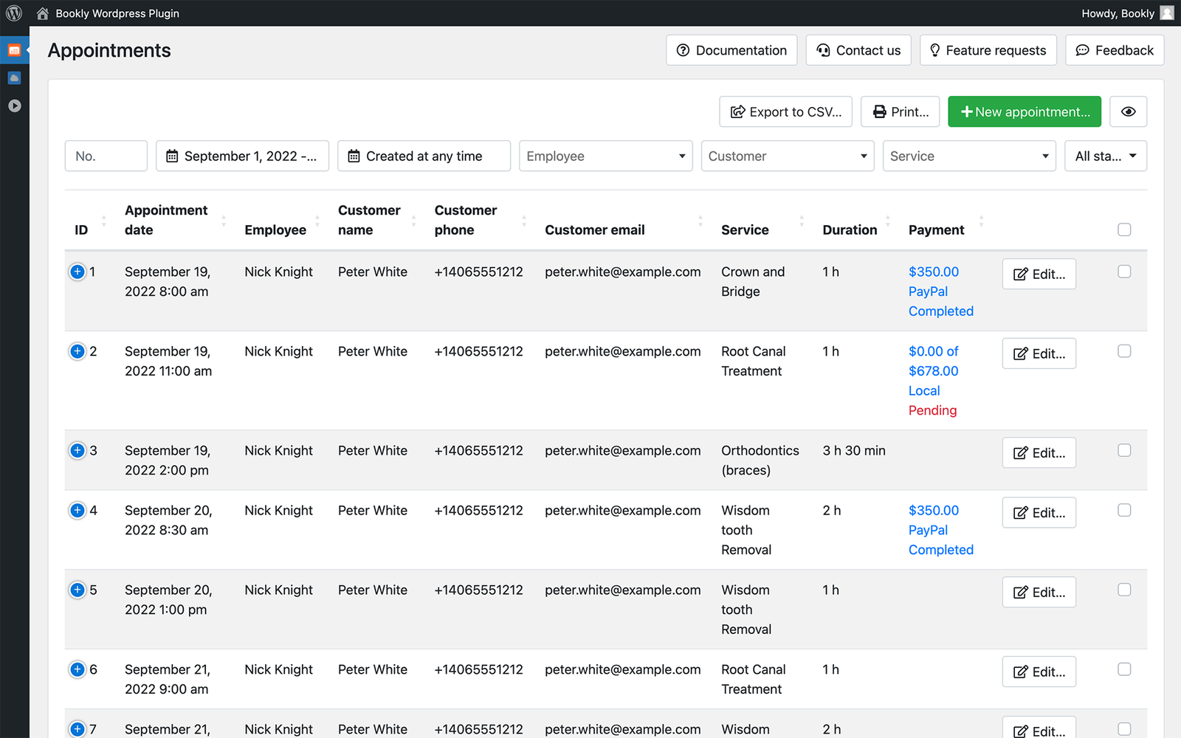This screenshot has height=738, width=1181.
Task: Open site home via the house icon
Action: (x=42, y=13)
